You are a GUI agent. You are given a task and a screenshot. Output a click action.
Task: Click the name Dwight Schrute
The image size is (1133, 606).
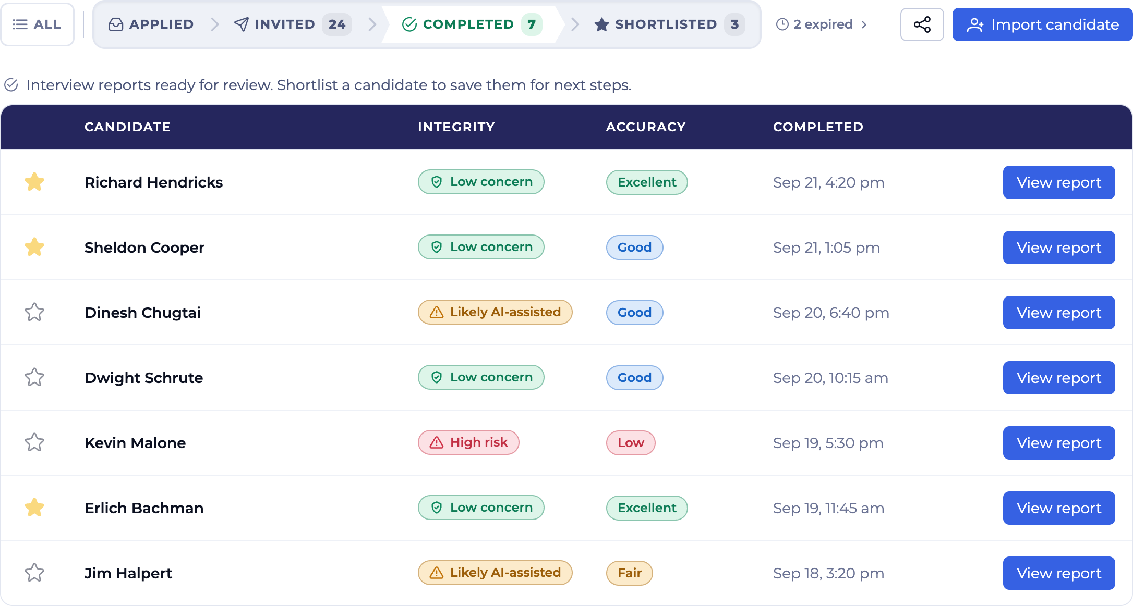(x=143, y=378)
